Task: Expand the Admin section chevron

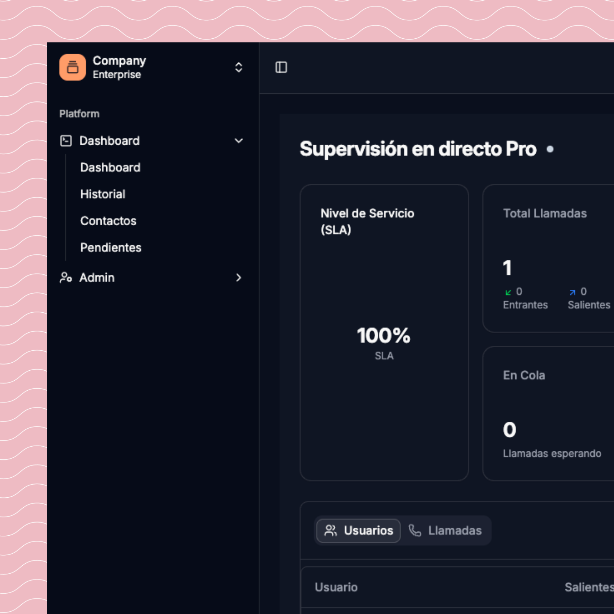Action: point(238,277)
